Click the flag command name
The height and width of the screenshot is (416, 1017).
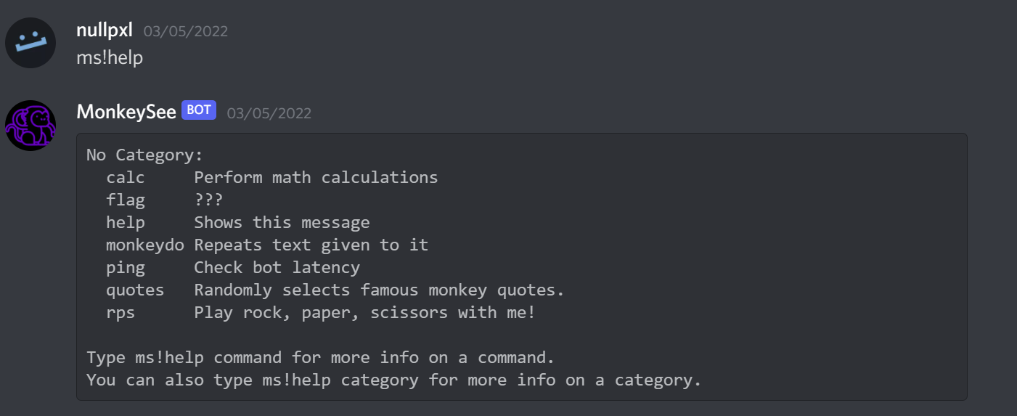point(126,200)
